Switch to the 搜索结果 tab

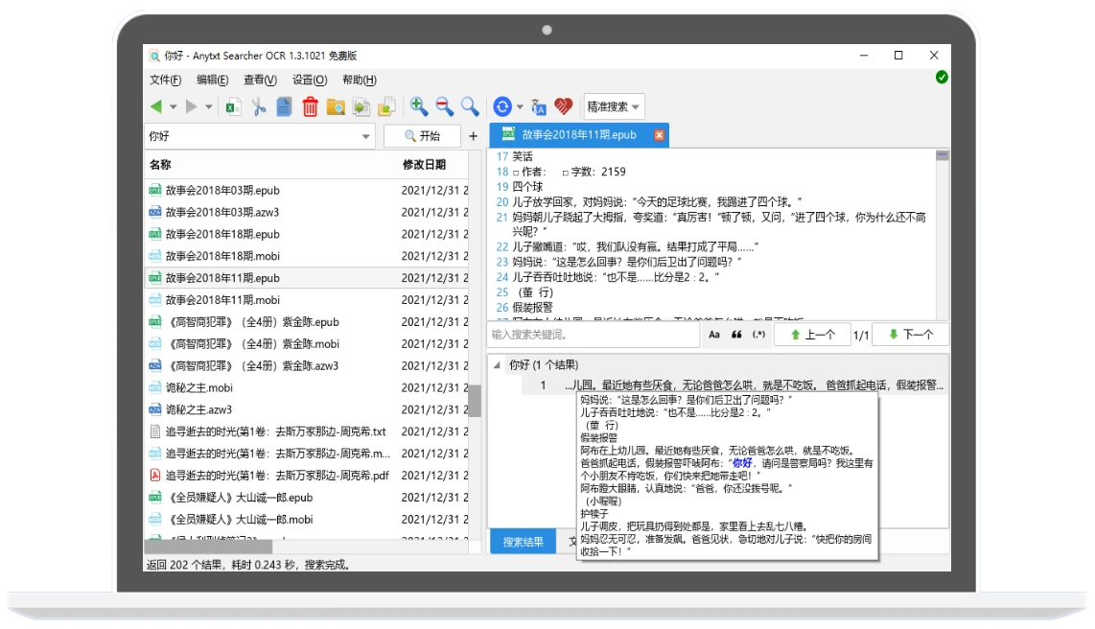pyautogui.click(x=524, y=542)
